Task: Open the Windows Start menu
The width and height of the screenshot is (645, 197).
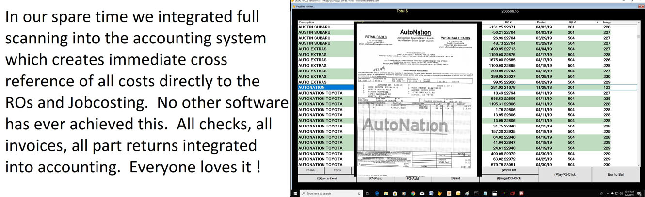Action: click(295, 193)
